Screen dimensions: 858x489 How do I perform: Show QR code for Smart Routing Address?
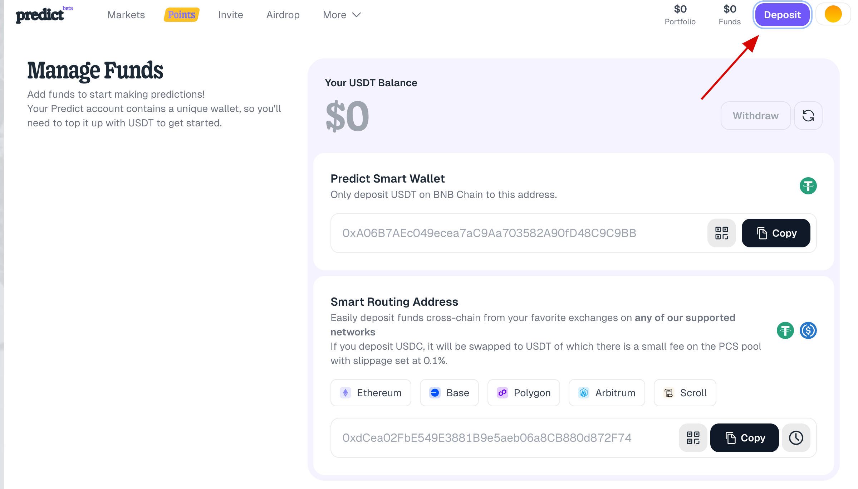point(693,438)
